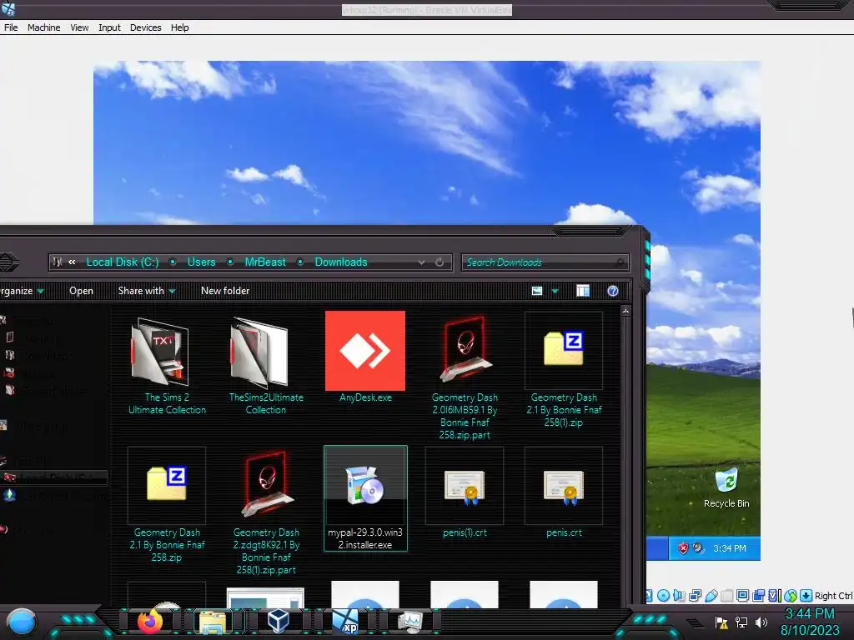The height and width of the screenshot is (640, 854).
Task: Click the Action Center flag tray icon
Action: [x=721, y=622]
